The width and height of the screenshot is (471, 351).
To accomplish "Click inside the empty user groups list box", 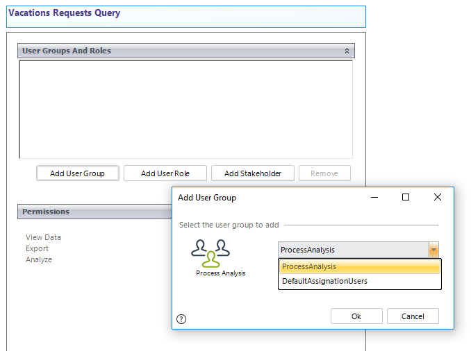I will point(185,110).
